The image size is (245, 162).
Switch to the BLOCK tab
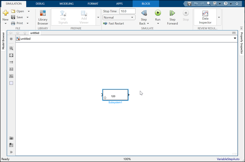(146, 4)
